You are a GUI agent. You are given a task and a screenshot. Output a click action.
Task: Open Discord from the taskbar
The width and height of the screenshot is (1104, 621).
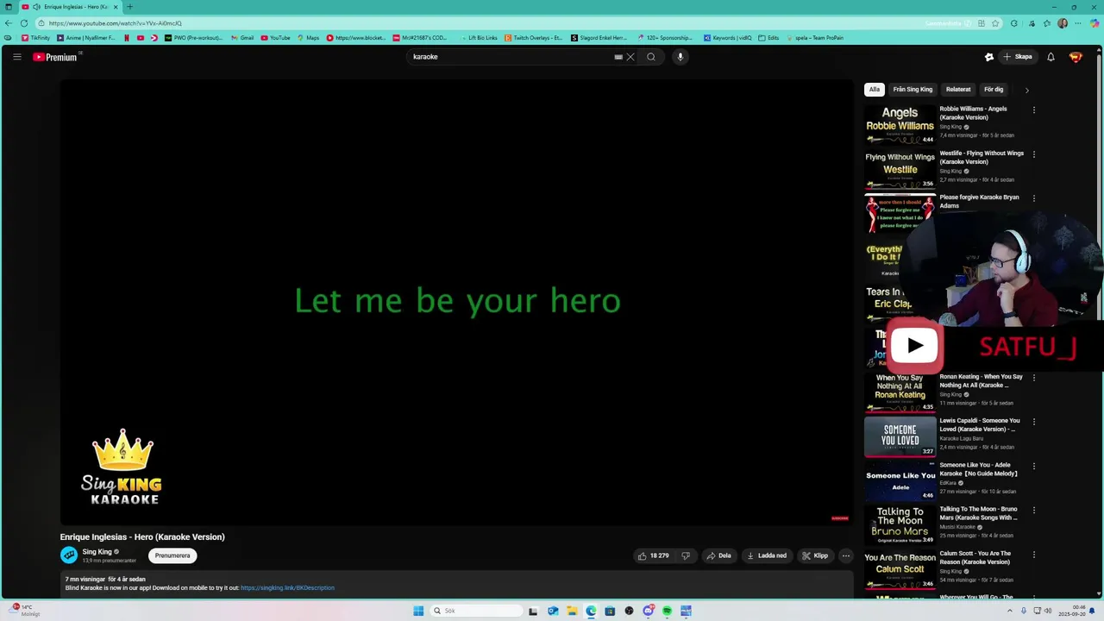pyautogui.click(x=648, y=611)
